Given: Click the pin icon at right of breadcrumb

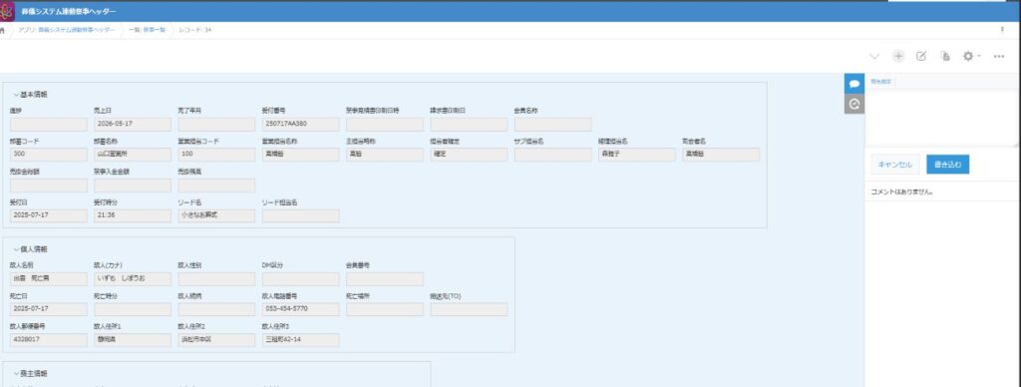Looking at the screenshot, I should [x=1001, y=30].
